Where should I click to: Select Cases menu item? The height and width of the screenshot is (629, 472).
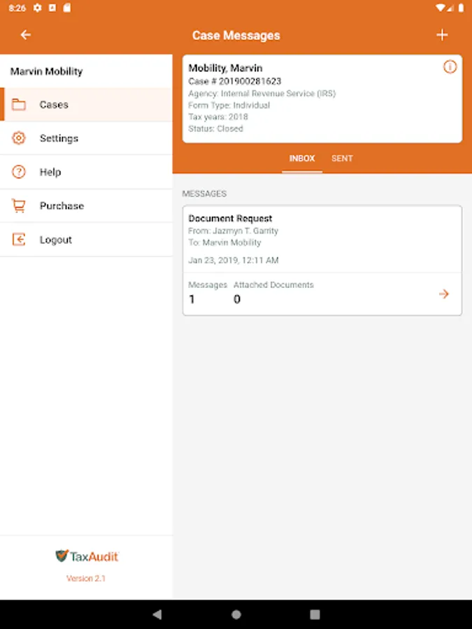[x=86, y=104]
